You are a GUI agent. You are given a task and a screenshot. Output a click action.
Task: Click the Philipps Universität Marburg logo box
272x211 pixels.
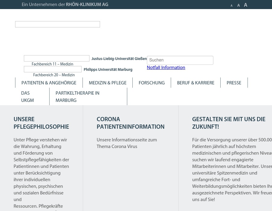[x=53, y=69]
